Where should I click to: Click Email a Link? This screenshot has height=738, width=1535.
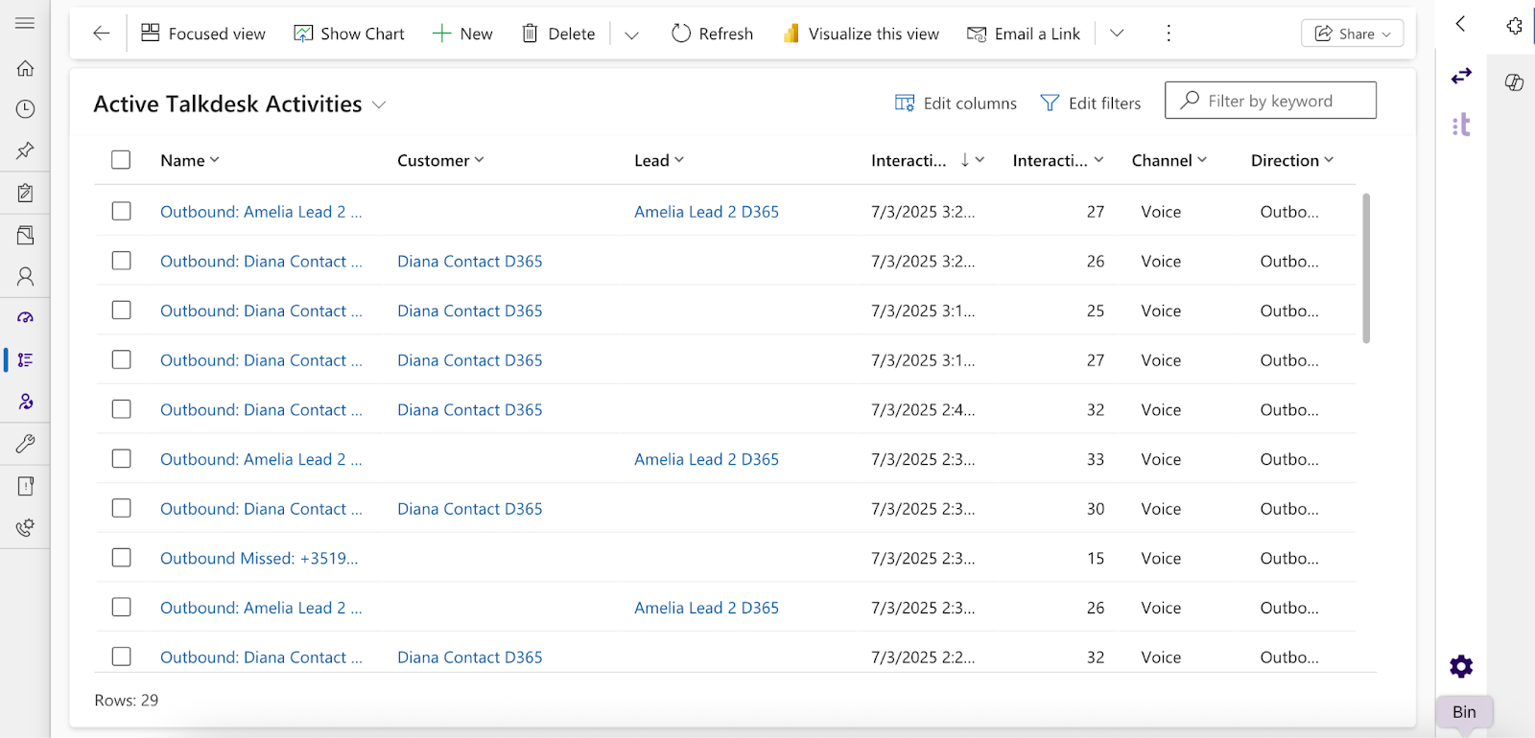[1024, 34]
